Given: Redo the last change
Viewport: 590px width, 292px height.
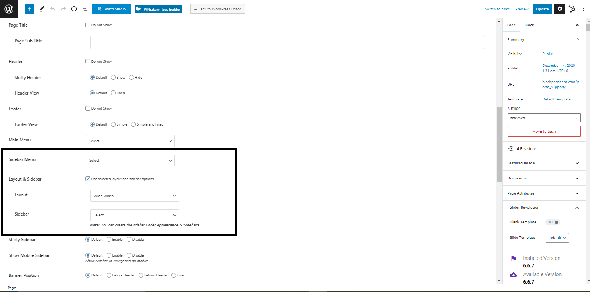Looking at the screenshot, I should click(63, 9).
